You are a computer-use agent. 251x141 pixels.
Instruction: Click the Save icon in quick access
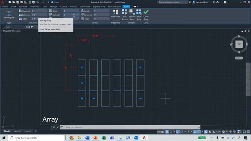point(18,2)
